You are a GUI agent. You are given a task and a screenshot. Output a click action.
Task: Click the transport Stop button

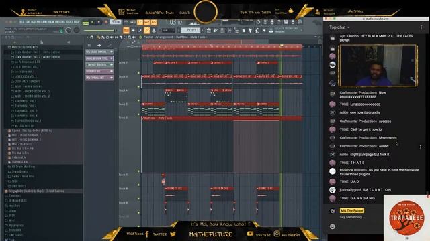[99, 22]
